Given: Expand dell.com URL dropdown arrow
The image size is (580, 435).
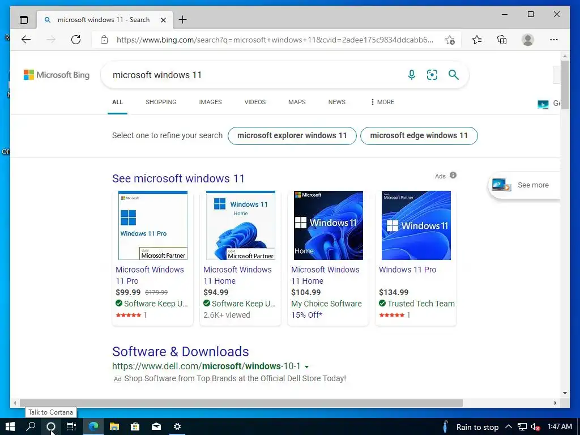Looking at the screenshot, I should point(306,367).
